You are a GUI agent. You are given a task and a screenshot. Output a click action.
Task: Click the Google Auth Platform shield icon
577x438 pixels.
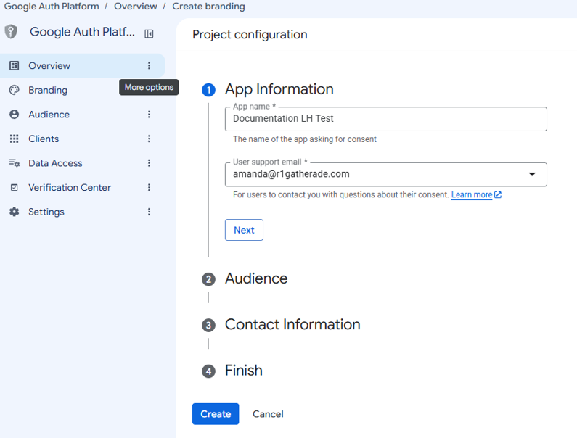coord(11,32)
